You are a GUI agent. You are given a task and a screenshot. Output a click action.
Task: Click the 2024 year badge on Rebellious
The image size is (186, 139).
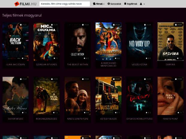pos(116,25)
